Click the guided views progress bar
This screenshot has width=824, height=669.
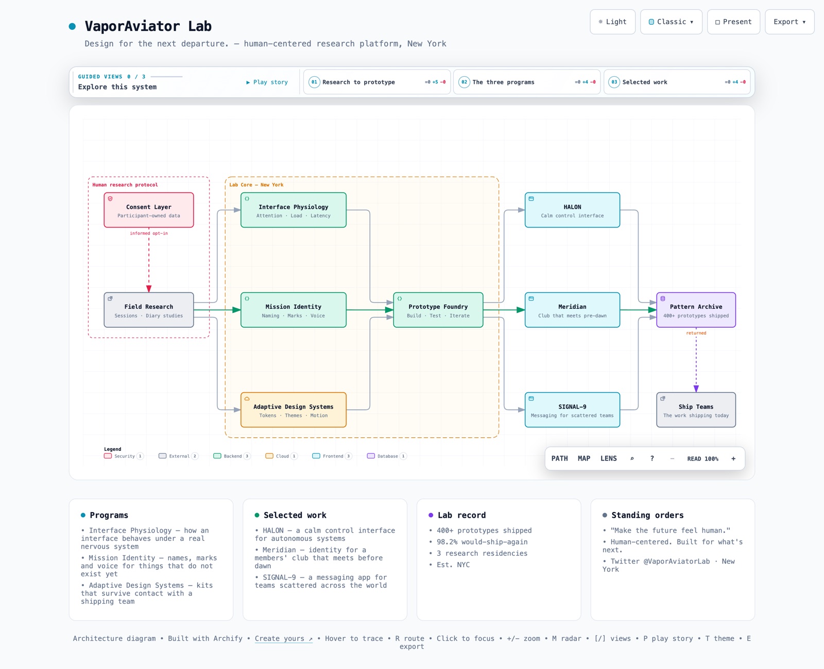coord(166,77)
